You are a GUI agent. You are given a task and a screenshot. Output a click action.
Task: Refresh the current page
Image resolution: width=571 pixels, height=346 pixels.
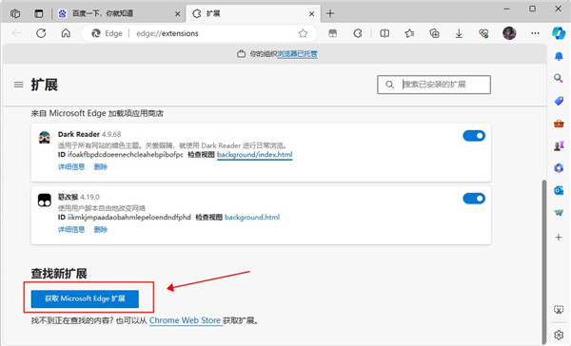tap(41, 33)
